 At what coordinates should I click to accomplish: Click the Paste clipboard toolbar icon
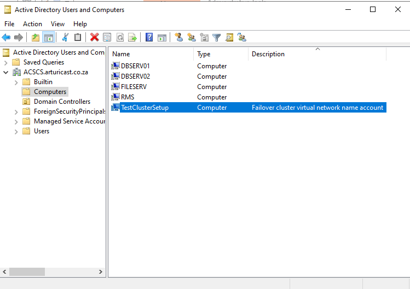tap(78, 37)
